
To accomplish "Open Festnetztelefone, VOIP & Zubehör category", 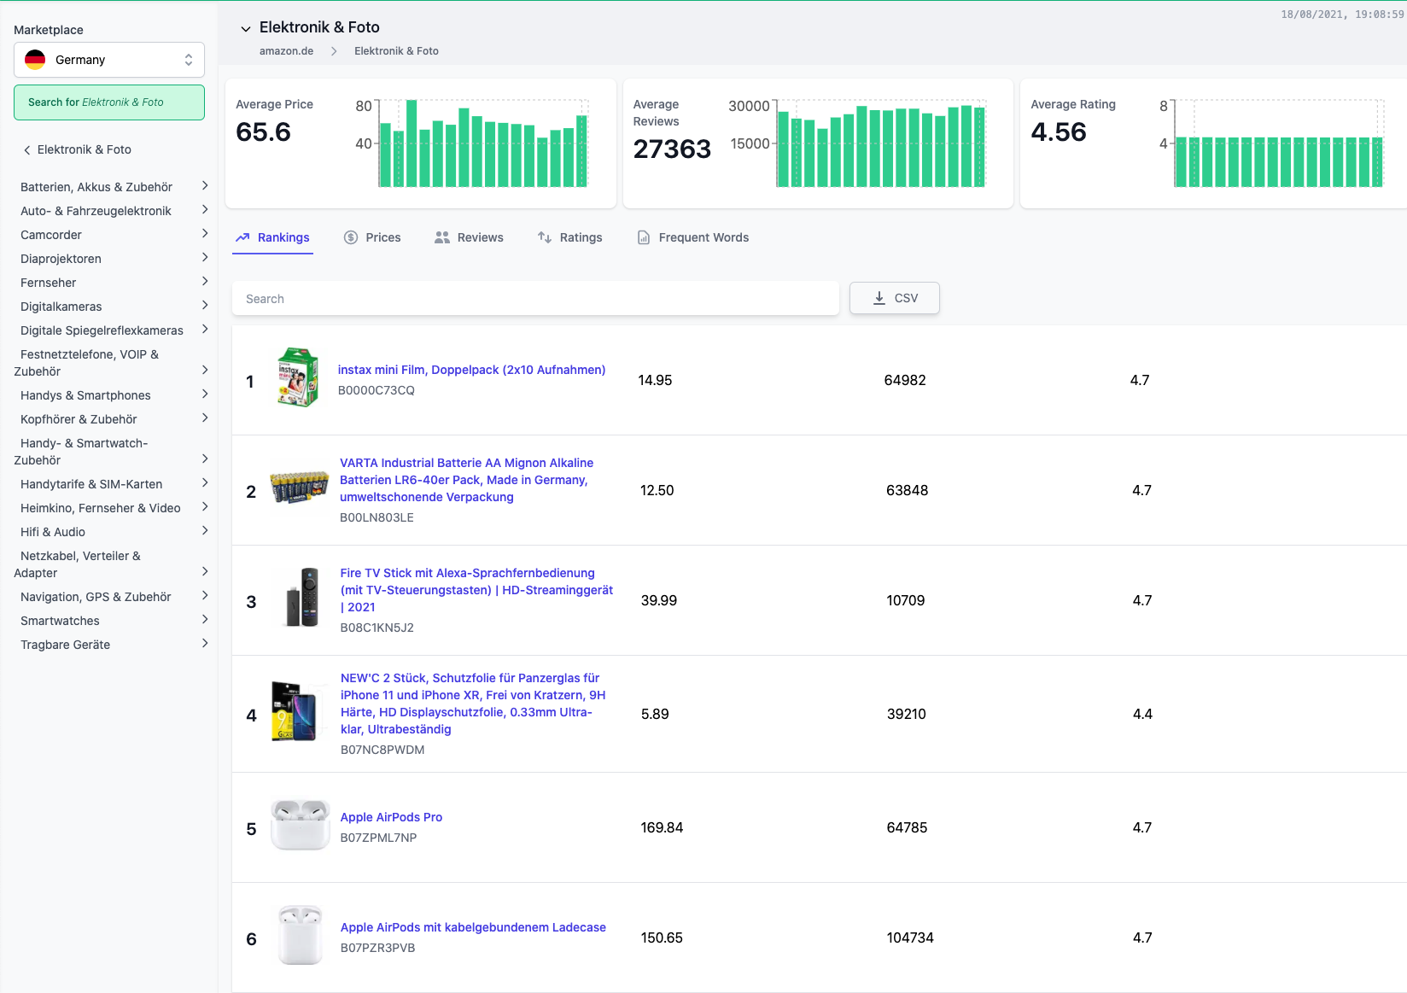I will (x=86, y=363).
